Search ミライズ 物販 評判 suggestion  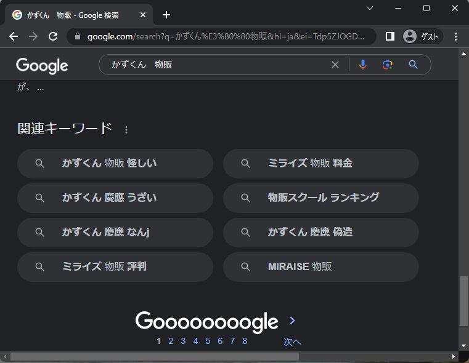[x=115, y=266]
